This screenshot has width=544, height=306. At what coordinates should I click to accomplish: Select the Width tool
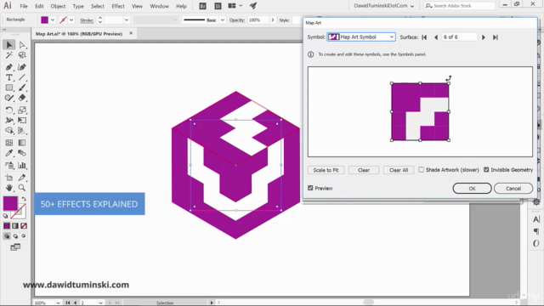point(9,121)
